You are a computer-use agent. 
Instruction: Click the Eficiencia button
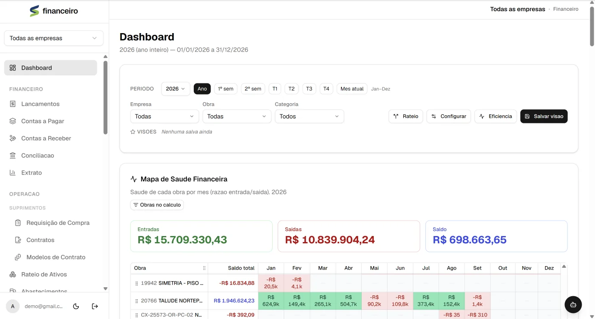coord(496,117)
